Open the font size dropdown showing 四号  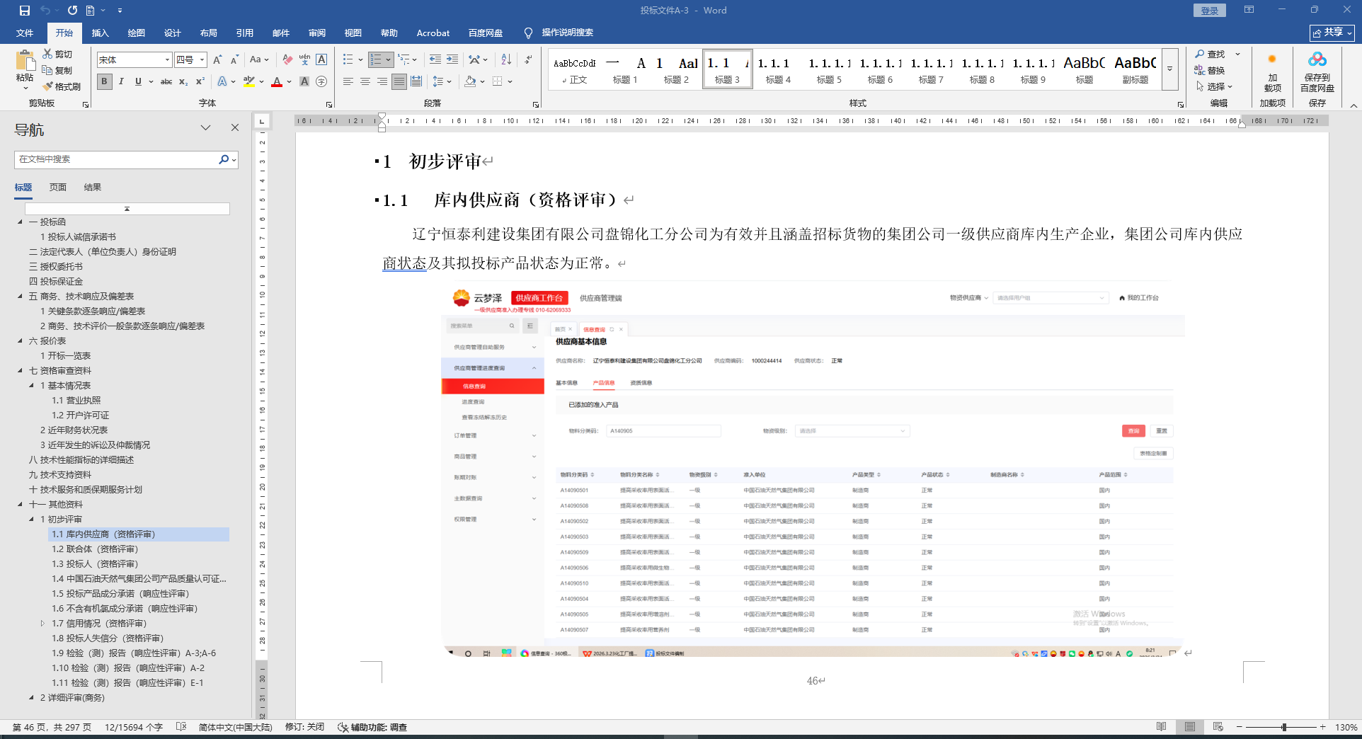coord(202,60)
